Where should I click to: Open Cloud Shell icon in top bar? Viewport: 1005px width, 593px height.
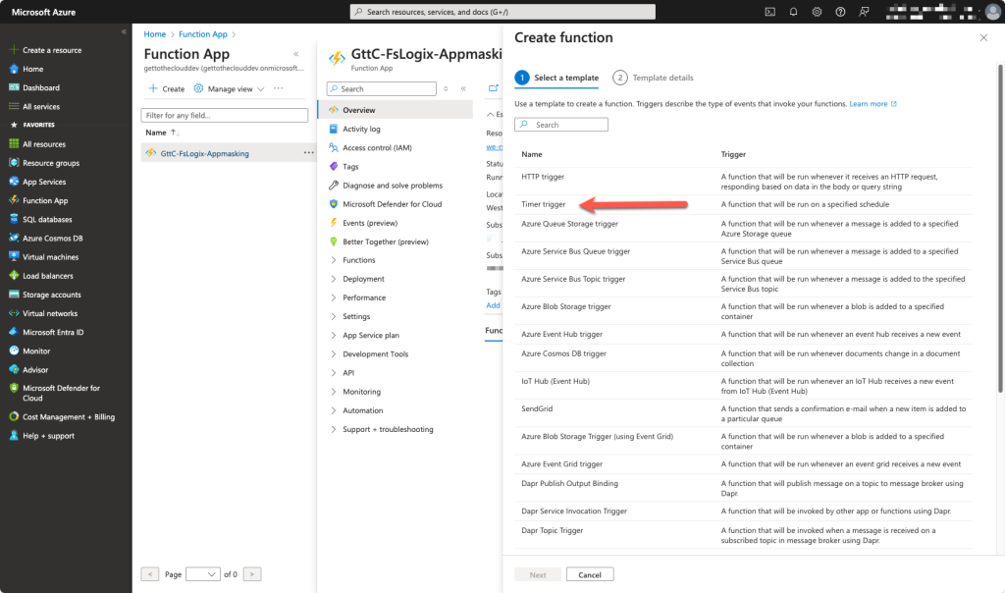tap(769, 12)
